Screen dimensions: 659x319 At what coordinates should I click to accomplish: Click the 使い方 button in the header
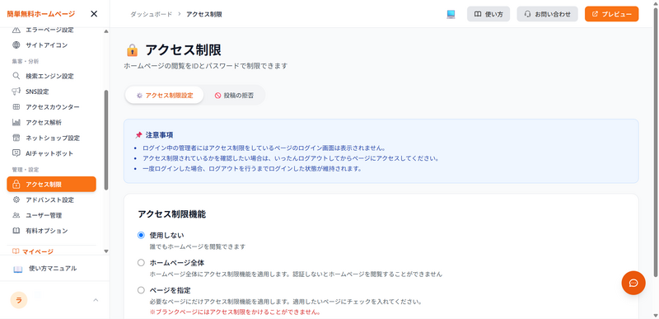488,14
